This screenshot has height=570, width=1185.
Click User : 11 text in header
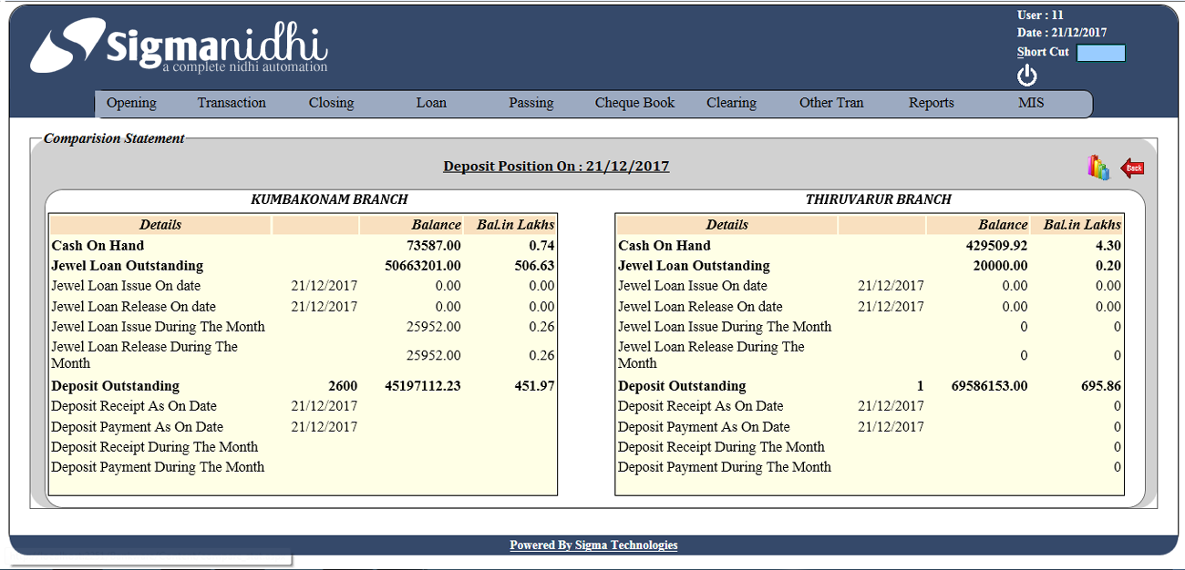point(1040,15)
